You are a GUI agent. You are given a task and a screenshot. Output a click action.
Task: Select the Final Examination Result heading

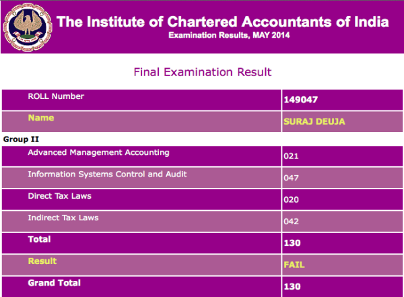(202, 72)
